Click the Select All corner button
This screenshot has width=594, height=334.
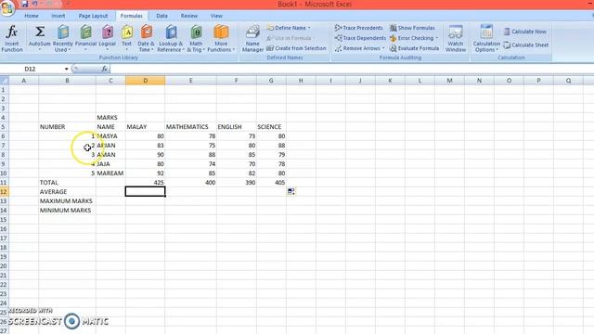4,81
